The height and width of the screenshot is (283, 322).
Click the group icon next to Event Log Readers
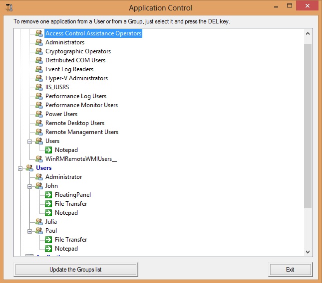click(39, 69)
